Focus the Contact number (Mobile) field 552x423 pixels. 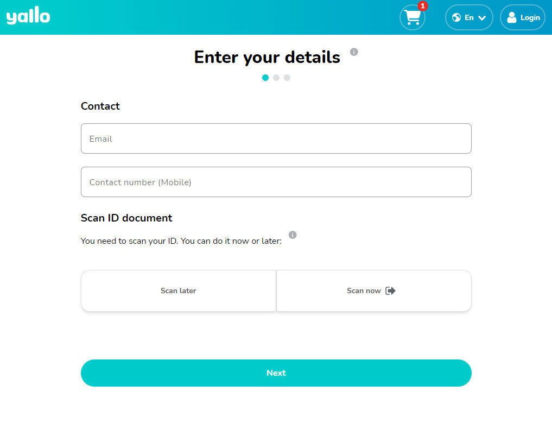point(276,182)
